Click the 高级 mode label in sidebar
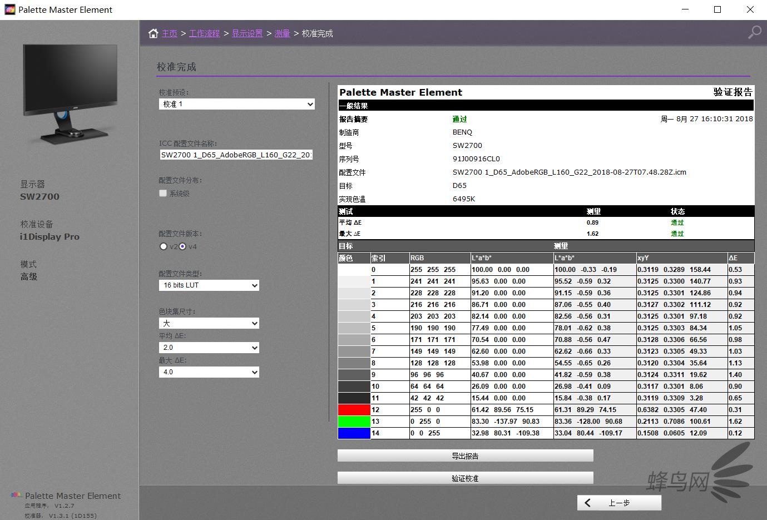 [29, 276]
